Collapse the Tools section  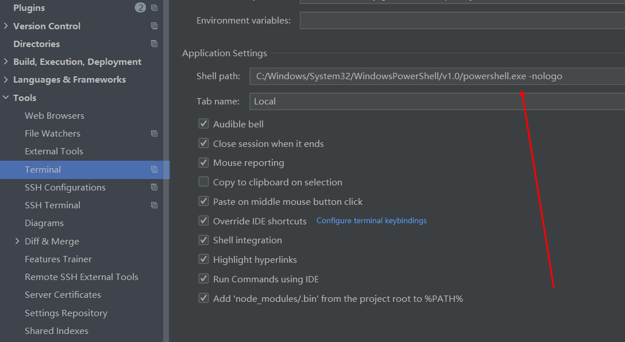click(6, 98)
